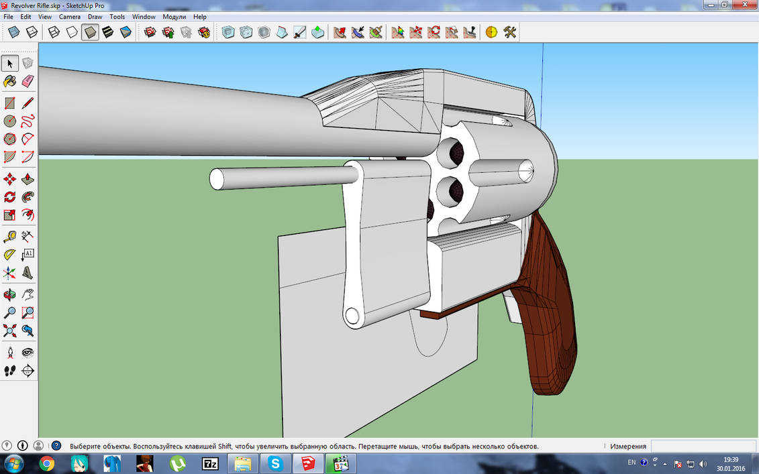Expand hidden icons in the system tray
The width and height of the screenshot is (759, 474).
[x=665, y=463]
